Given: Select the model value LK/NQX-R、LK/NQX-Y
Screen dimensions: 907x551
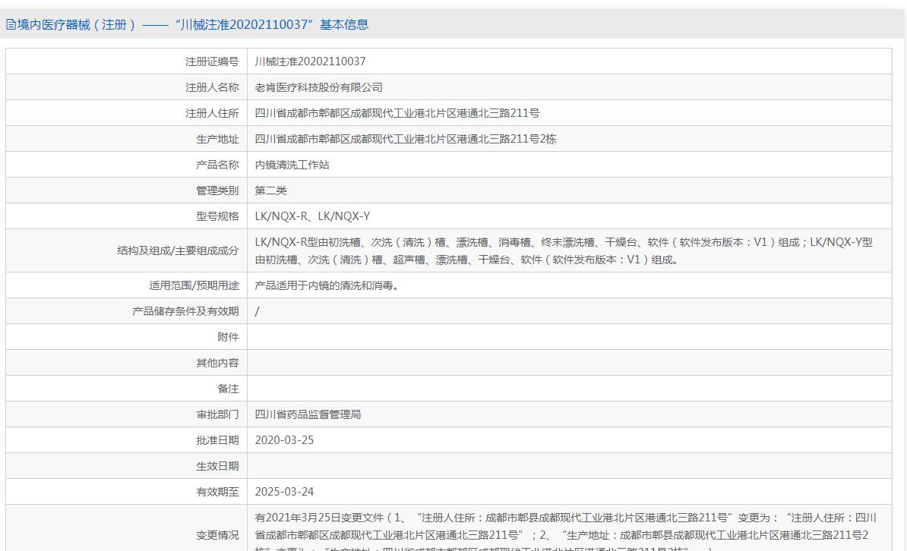Looking at the screenshot, I should click(x=312, y=216).
